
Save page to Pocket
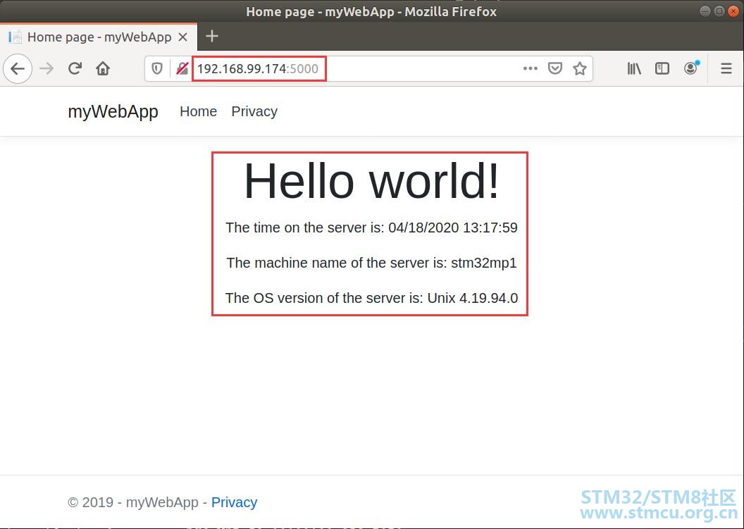click(x=555, y=68)
